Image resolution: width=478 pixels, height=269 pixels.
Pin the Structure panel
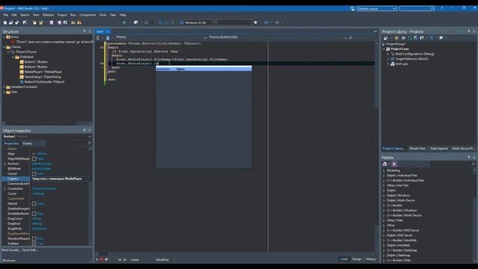[84, 31]
